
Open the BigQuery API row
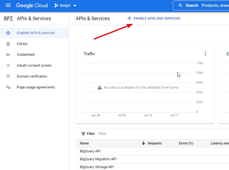click(152, 151)
